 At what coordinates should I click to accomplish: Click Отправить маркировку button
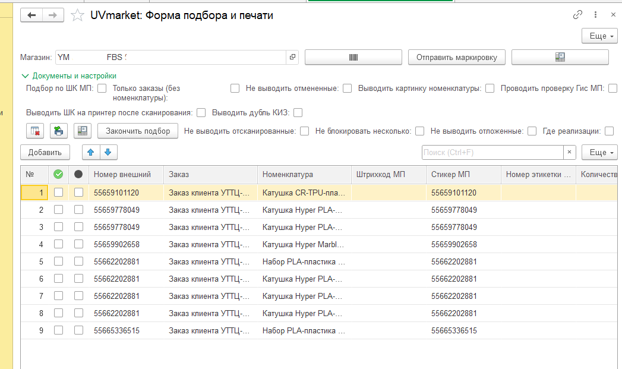(457, 57)
